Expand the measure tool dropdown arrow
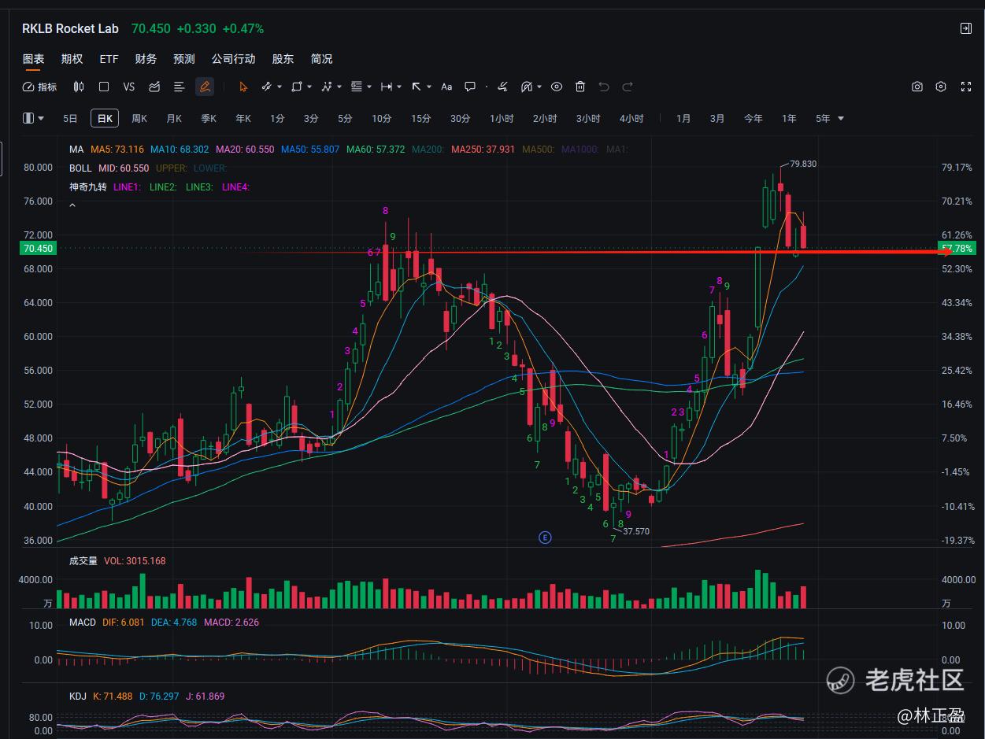This screenshot has width=985, height=739. tap(399, 87)
